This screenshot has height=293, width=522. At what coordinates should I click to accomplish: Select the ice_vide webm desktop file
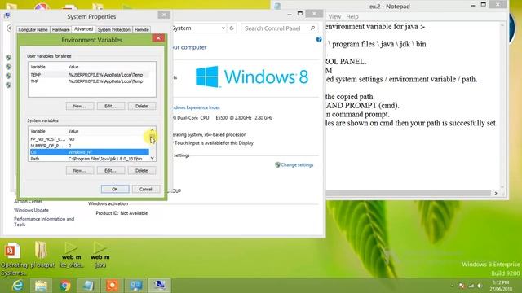tap(71, 255)
